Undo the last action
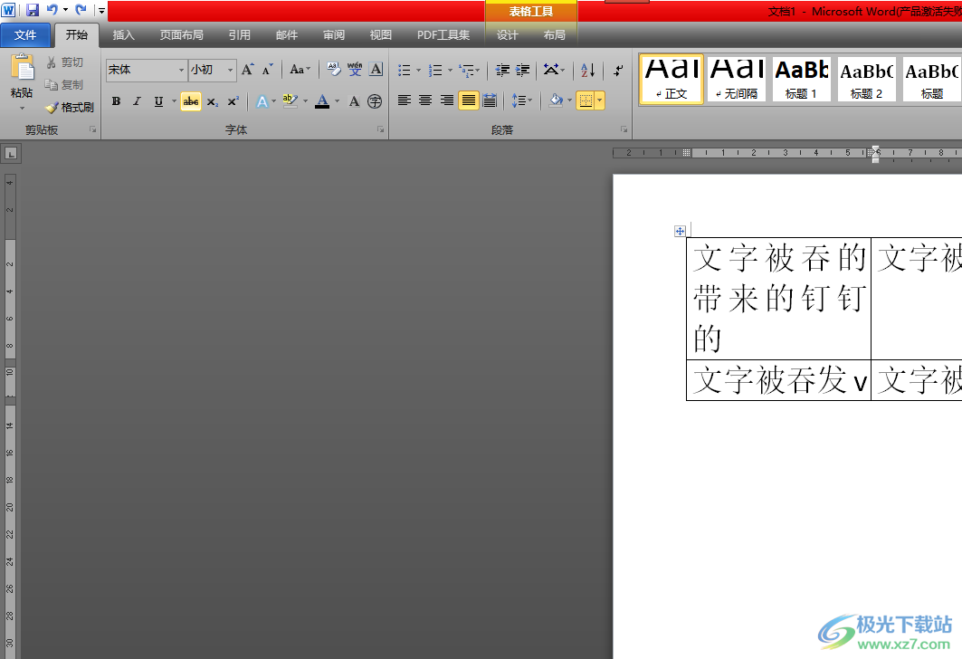Image resolution: width=962 pixels, height=659 pixels. point(52,10)
